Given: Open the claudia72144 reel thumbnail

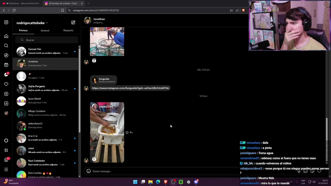Looking at the screenshot, I should click(x=107, y=132).
